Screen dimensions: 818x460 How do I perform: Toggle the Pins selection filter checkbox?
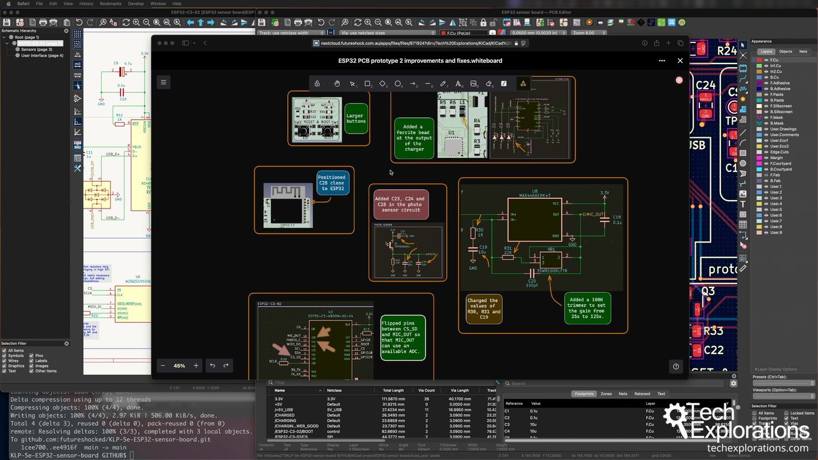pyautogui.click(x=31, y=356)
